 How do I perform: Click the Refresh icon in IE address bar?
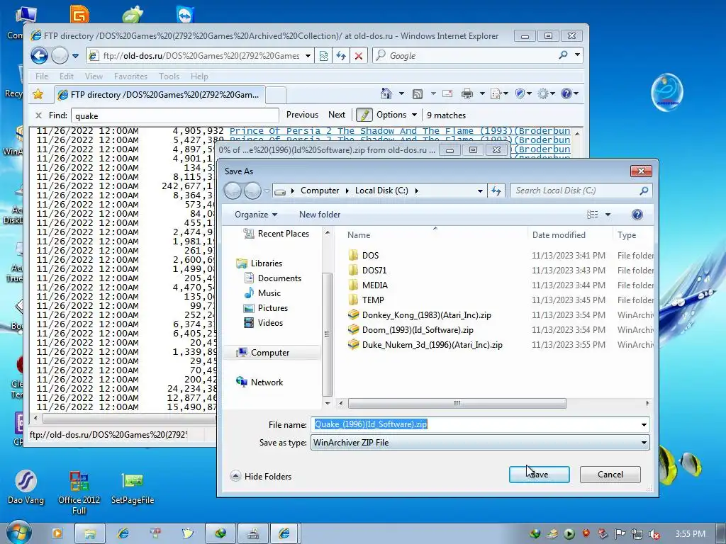[x=341, y=56]
